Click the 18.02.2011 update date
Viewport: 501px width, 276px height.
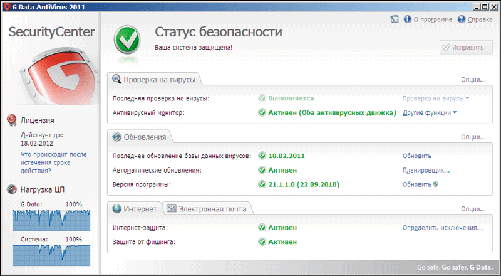tap(286, 156)
